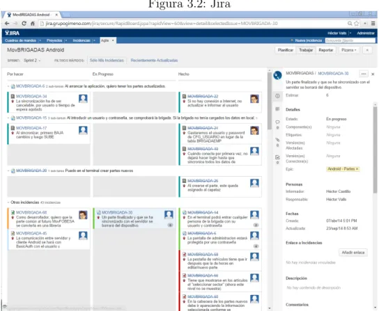This screenshot has width=379, height=311.
Task: Open browser home page icon
Action: pos(32,24)
